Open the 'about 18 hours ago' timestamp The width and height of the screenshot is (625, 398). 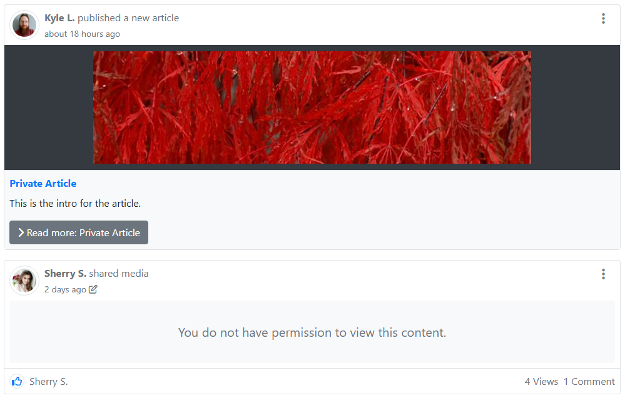[82, 34]
